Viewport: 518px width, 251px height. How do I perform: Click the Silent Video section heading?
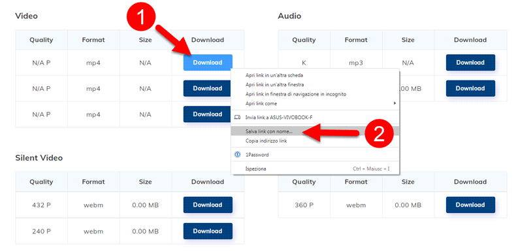click(x=39, y=158)
